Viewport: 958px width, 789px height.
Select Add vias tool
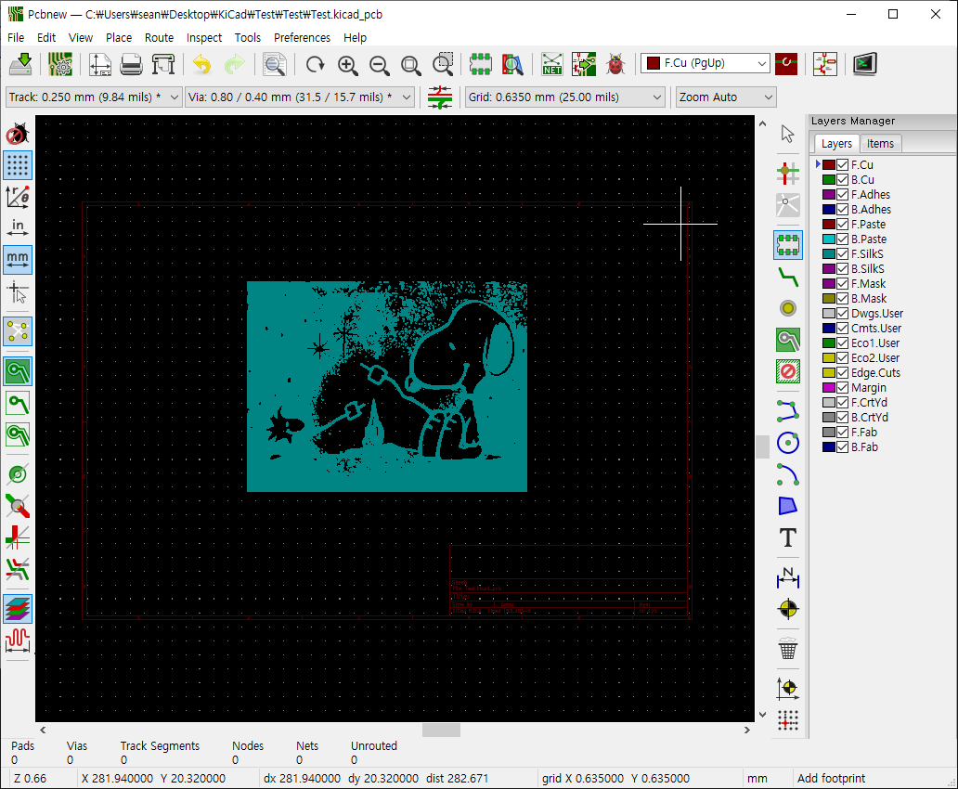[787, 308]
